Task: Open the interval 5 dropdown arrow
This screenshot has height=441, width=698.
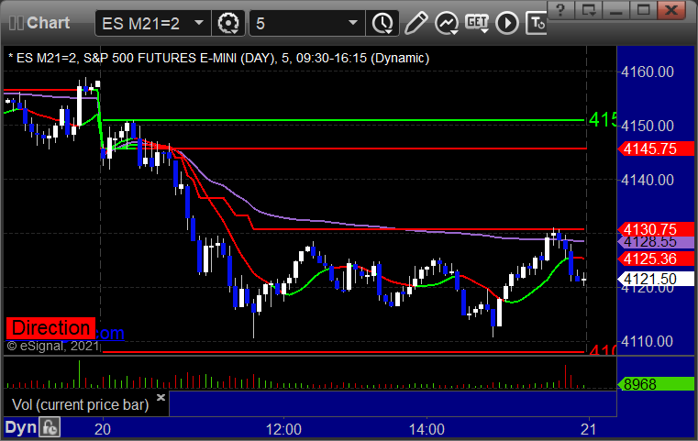Action: [353, 23]
